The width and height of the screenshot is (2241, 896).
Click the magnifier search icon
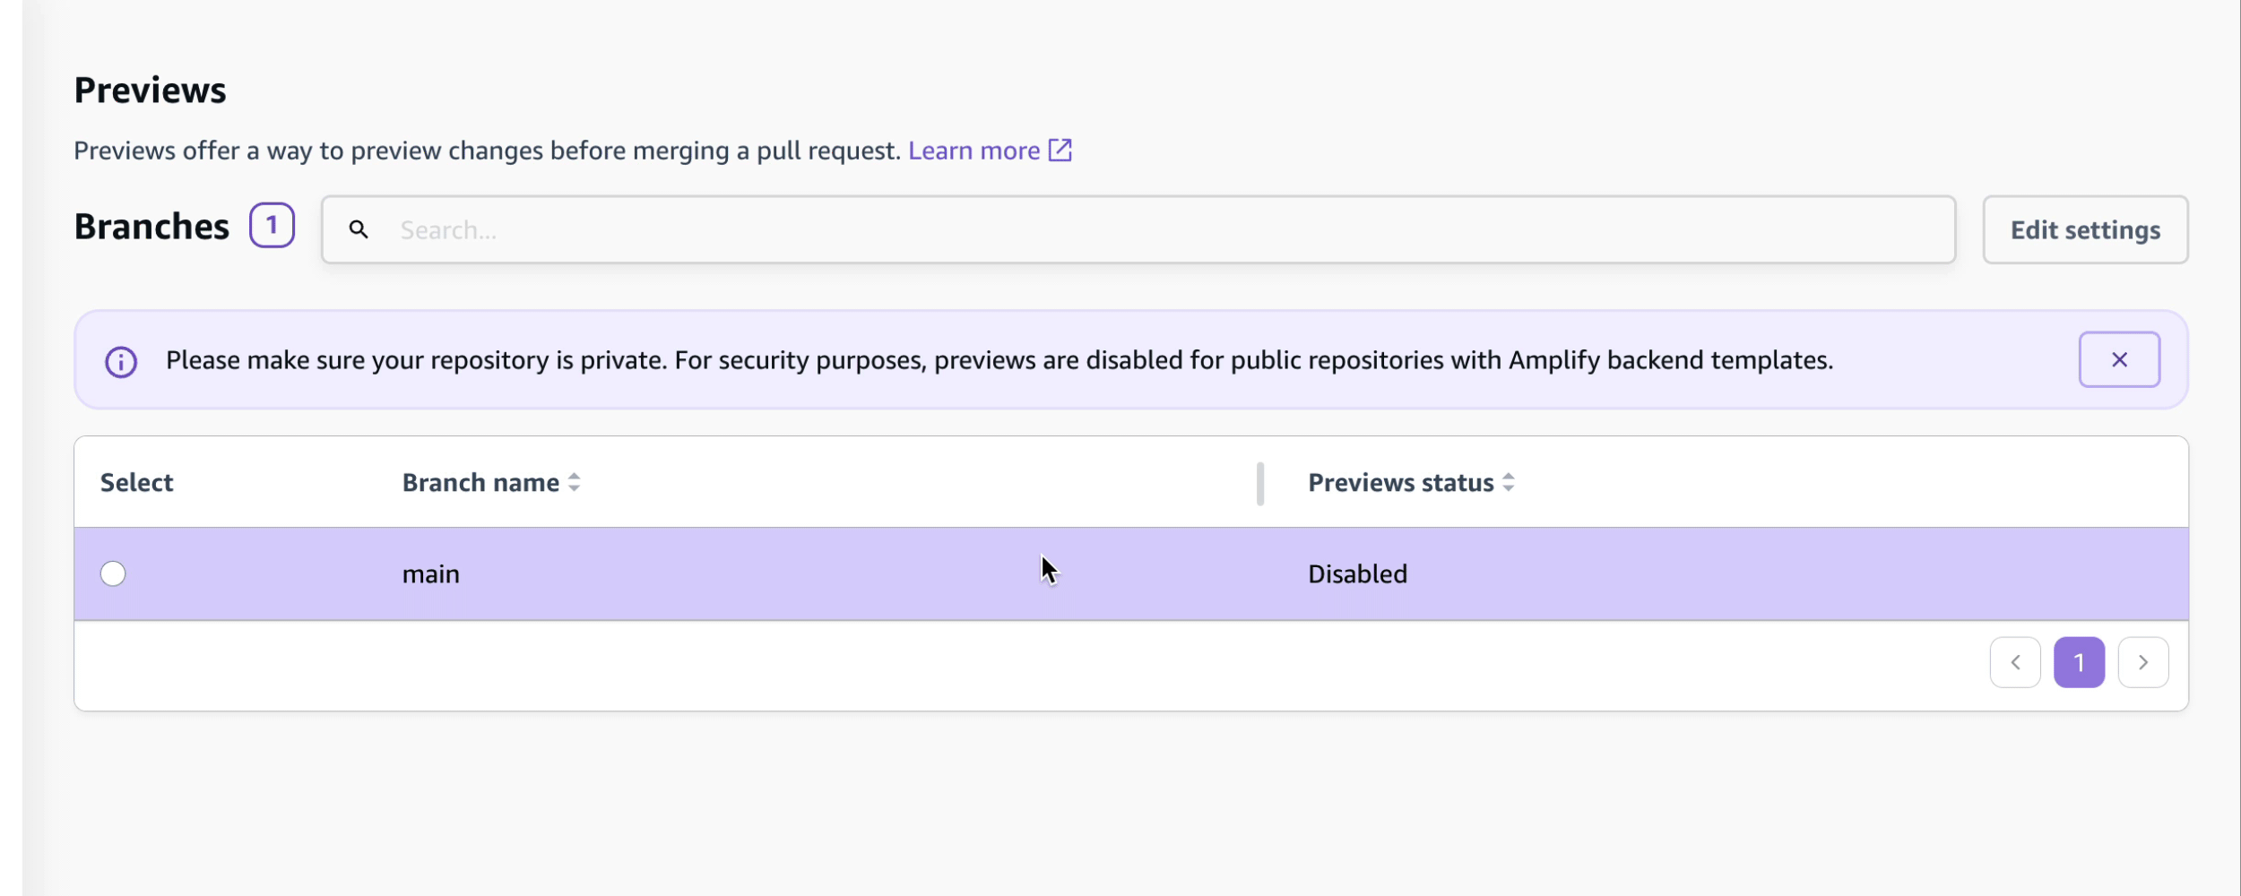click(x=359, y=230)
